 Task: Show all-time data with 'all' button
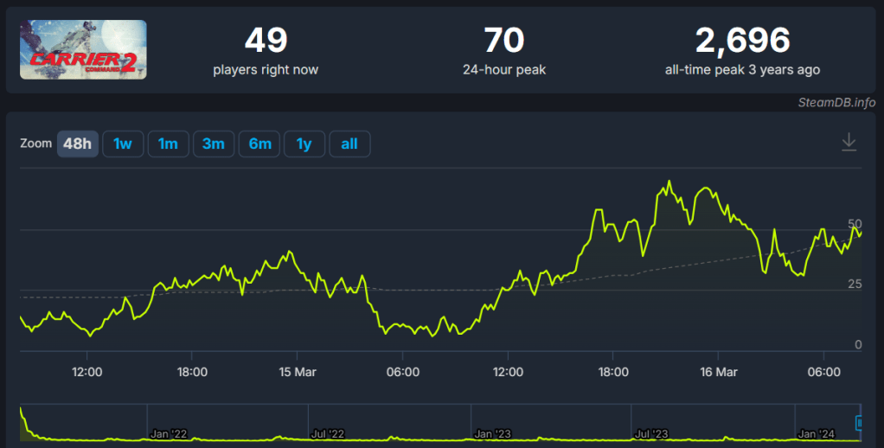coord(349,144)
